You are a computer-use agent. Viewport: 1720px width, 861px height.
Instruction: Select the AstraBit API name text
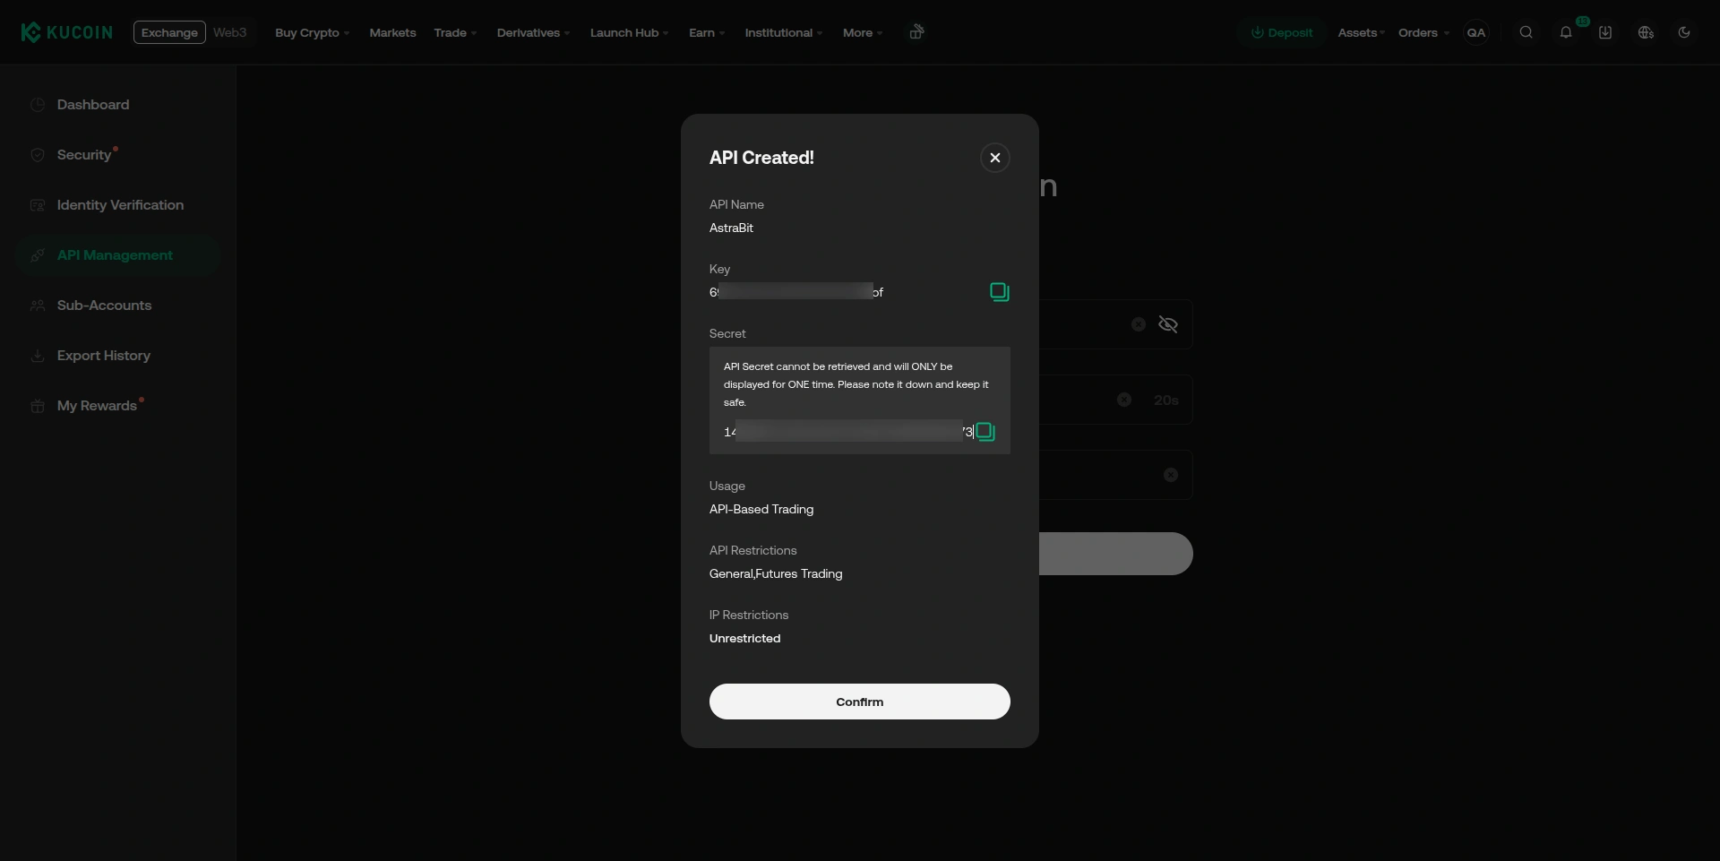pyautogui.click(x=732, y=228)
